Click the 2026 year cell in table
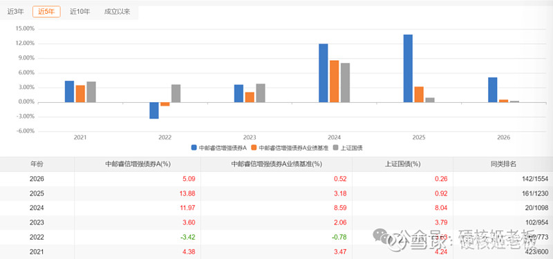 coord(37,179)
